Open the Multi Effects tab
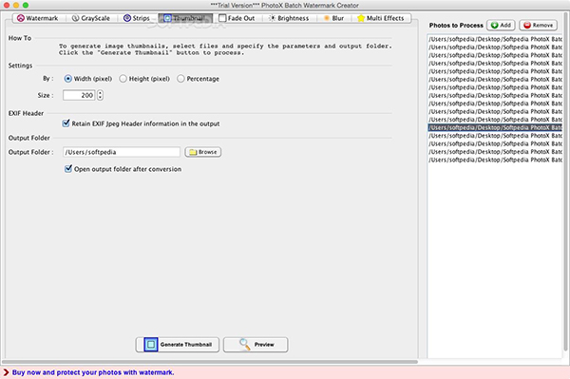This screenshot has height=379, width=570. tap(381, 18)
